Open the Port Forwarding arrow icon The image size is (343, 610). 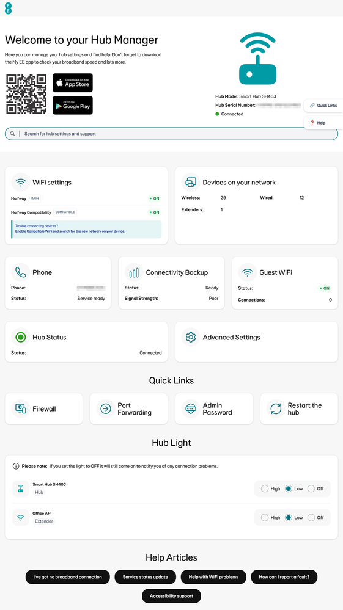pyautogui.click(x=106, y=409)
